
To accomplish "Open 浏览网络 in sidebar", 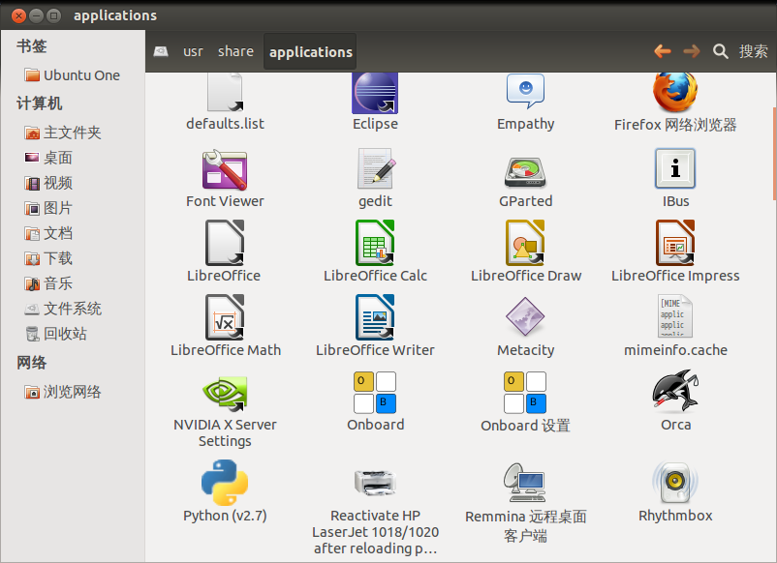I will 63,393.
